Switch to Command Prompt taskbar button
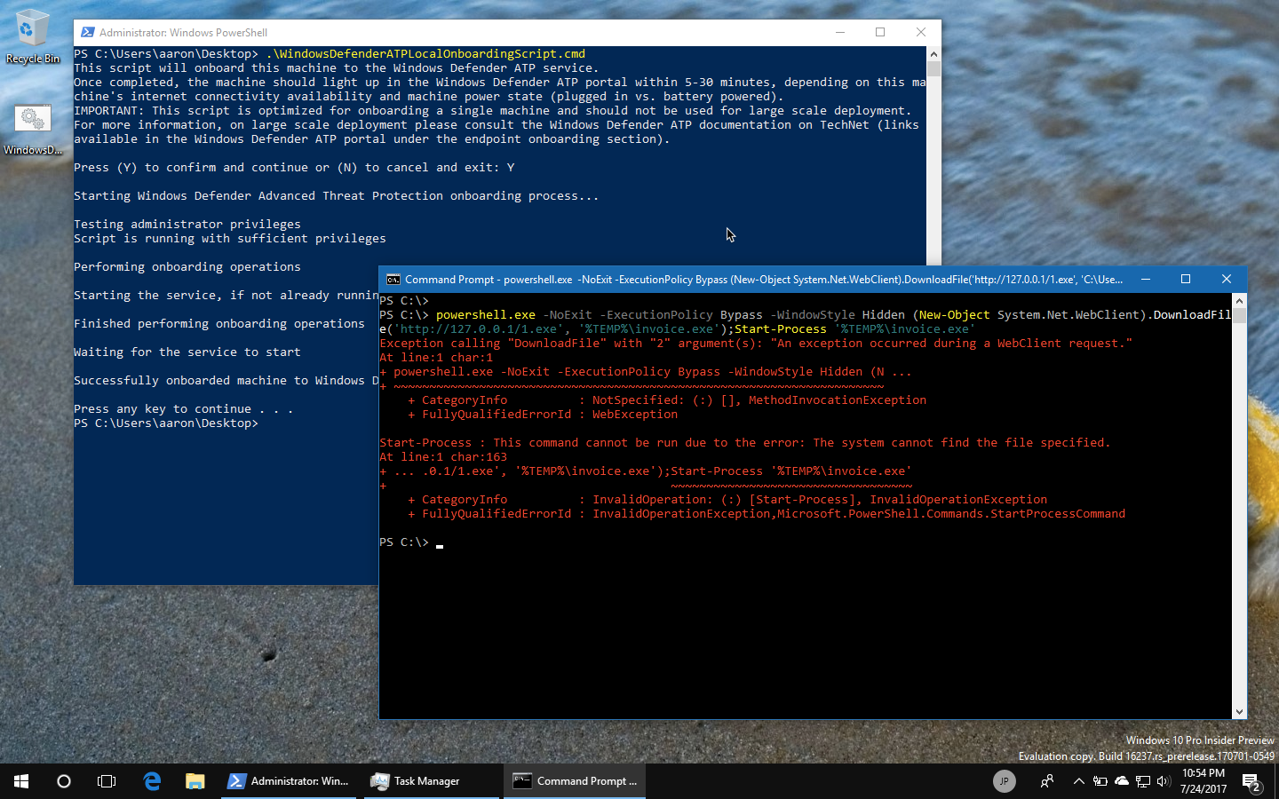The image size is (1279, 799). (x=576, y=781)
